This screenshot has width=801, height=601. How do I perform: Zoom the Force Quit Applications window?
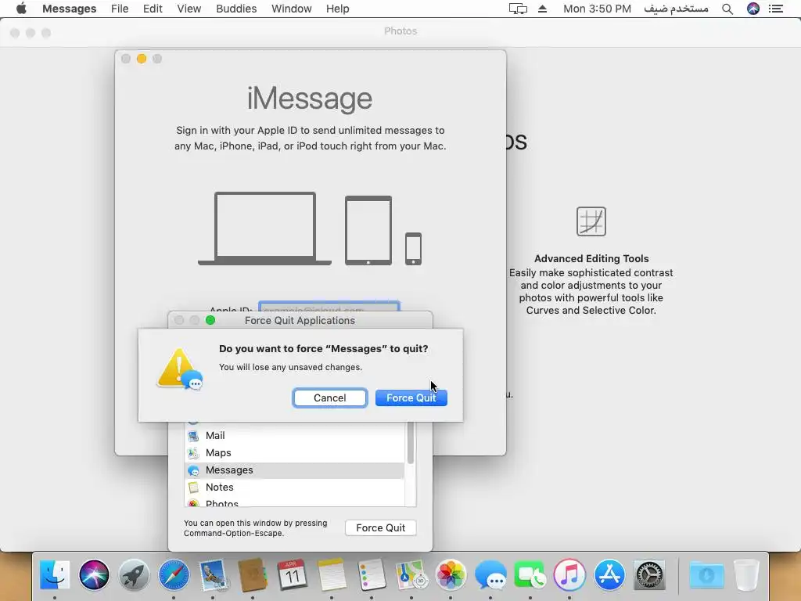[210, 320]
